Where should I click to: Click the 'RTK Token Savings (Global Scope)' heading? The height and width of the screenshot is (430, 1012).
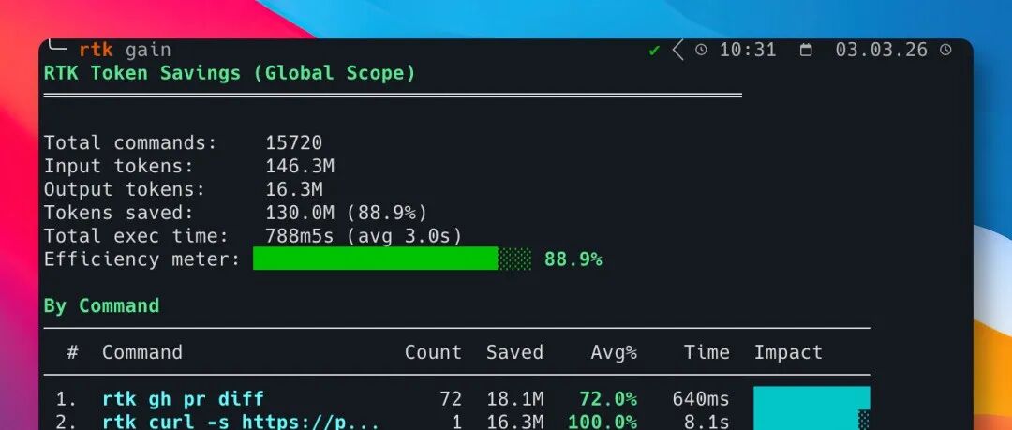pos(230,73)
